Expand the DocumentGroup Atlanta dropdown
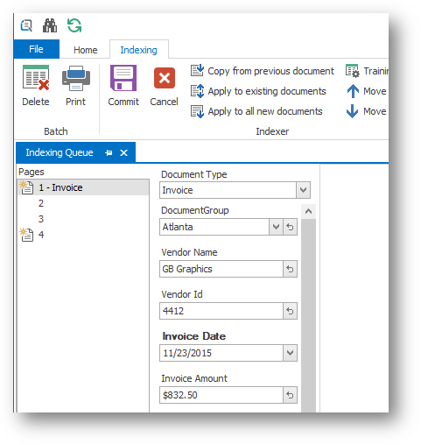 pos(276,227)
